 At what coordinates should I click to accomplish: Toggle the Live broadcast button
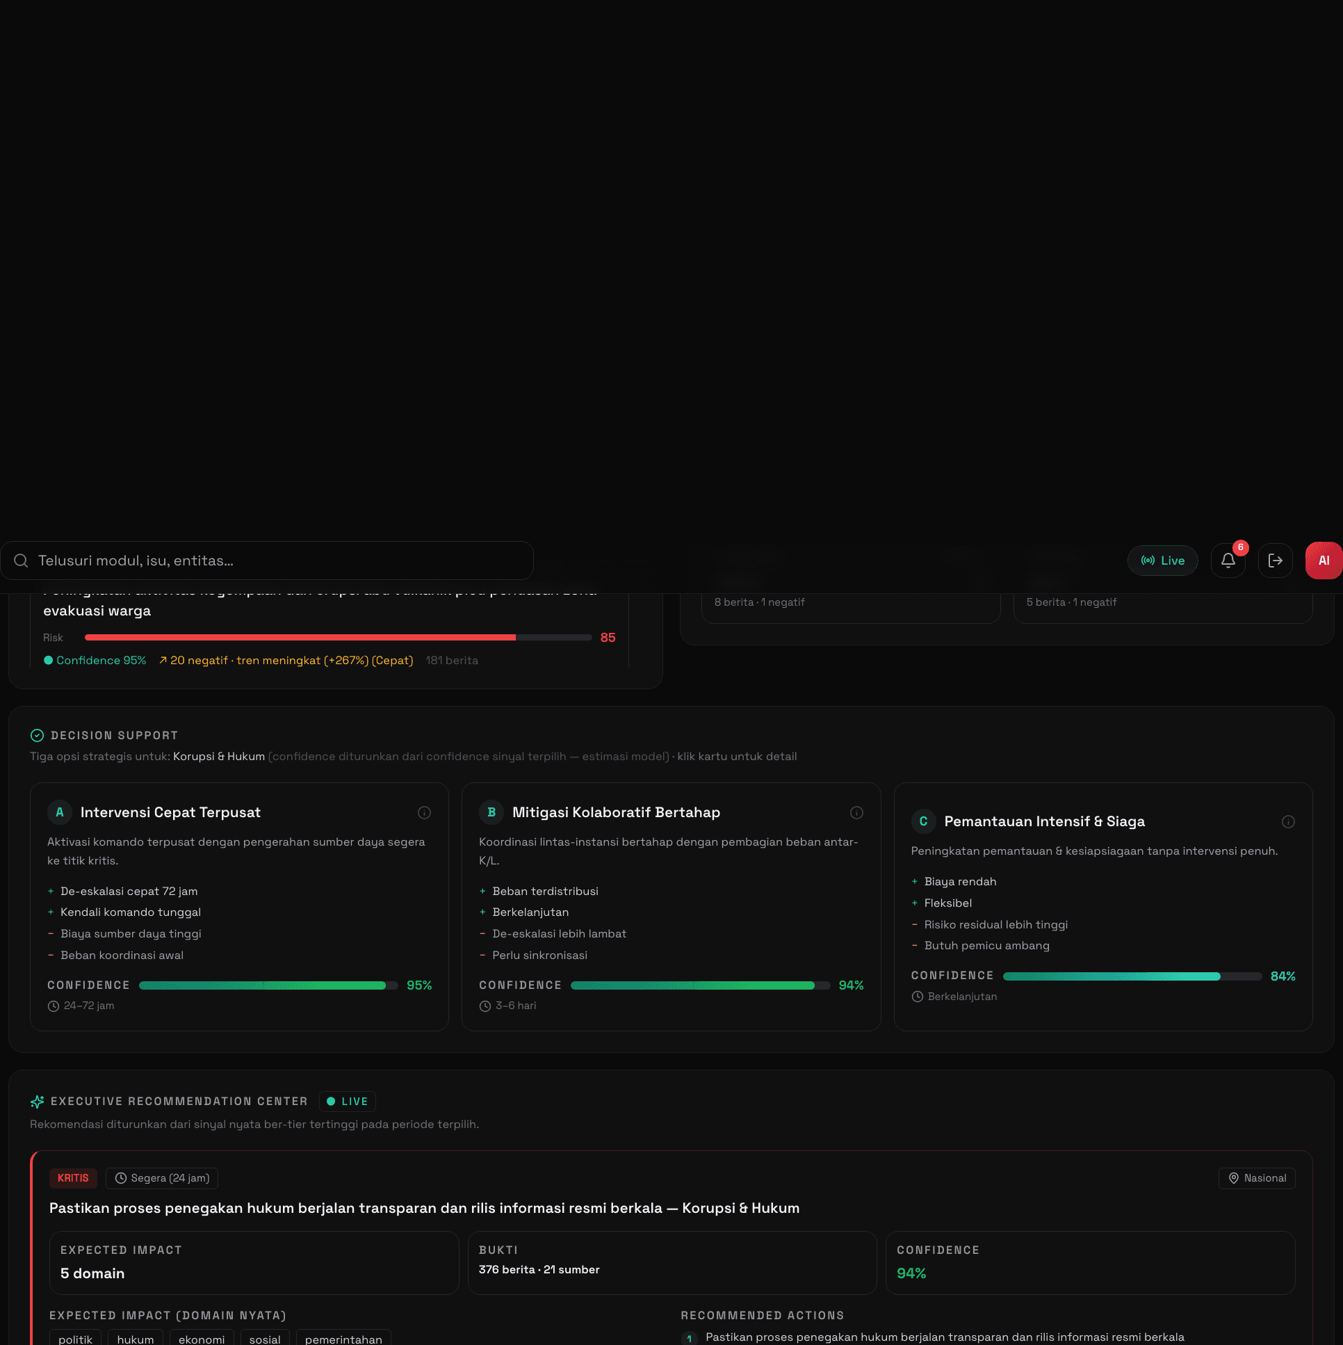(x=1162, y=561)
